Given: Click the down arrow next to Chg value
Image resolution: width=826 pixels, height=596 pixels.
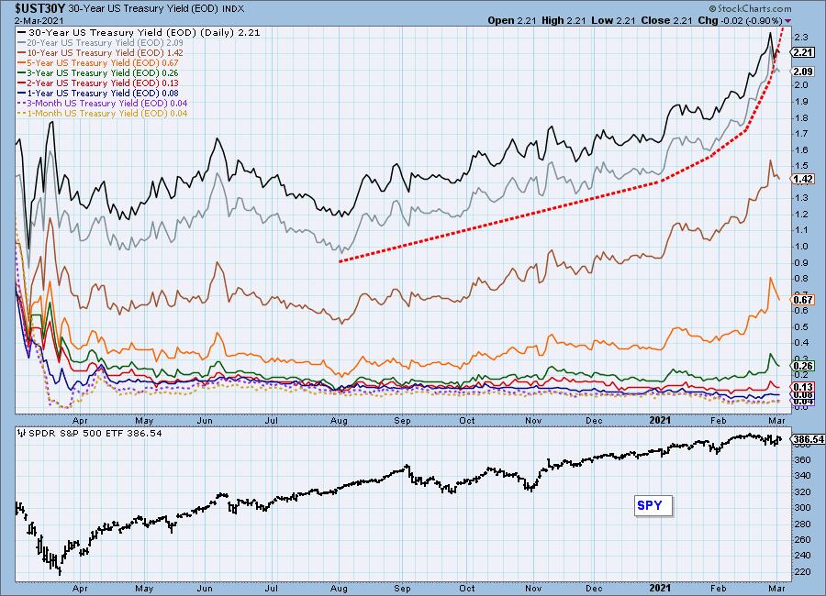Looking at the screenshot, I should coord(788,21).
